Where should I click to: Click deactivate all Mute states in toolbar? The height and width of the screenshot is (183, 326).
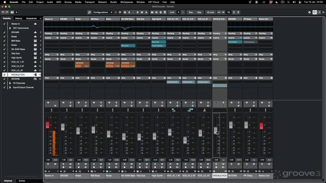tap(125, 12)
